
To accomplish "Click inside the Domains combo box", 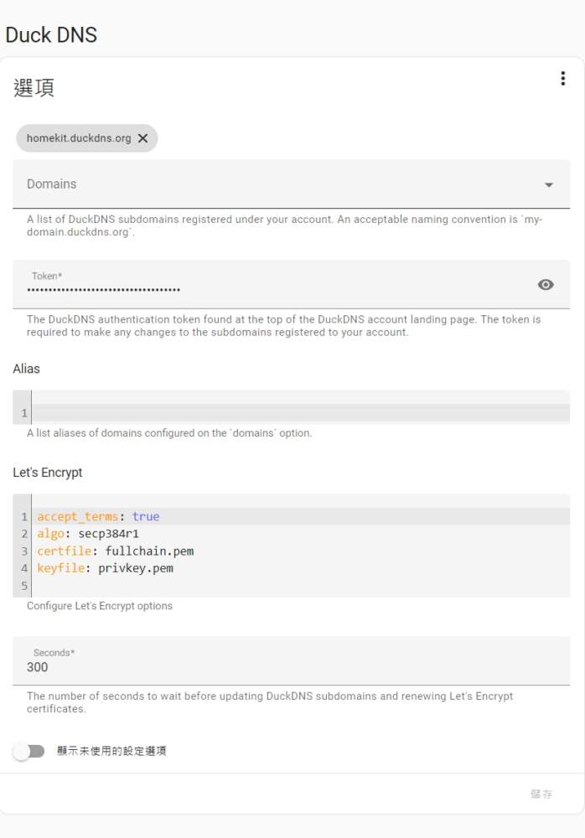I will [277, 184].
